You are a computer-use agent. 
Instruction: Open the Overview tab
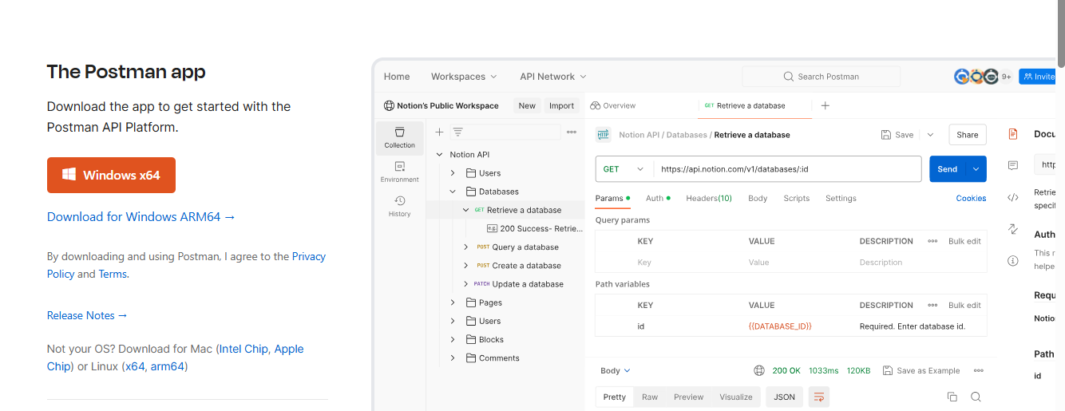[x=613, y=105]
